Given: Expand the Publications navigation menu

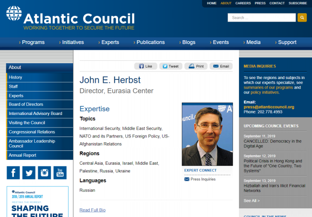Looking at the screenshot, I should pos(149,42).
